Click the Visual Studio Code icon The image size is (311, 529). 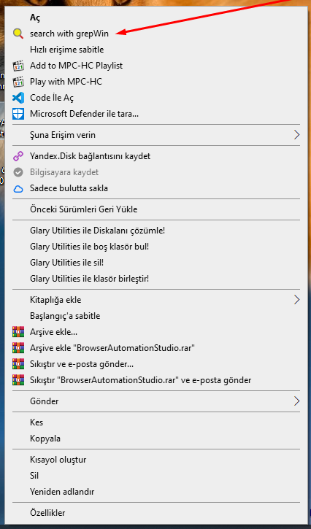pos(18,98)
